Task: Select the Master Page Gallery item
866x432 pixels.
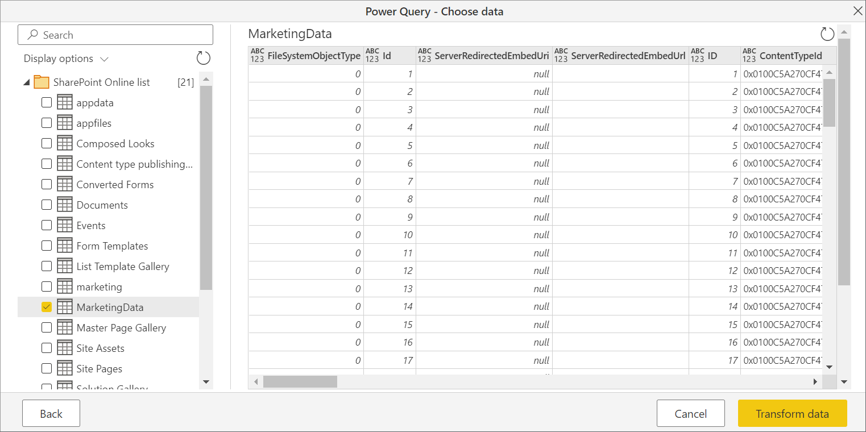Action: pos(121,327)
